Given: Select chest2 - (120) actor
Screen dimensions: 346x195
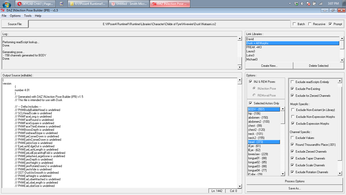Looking at the screenshot, I should click(x=264, y=130).
